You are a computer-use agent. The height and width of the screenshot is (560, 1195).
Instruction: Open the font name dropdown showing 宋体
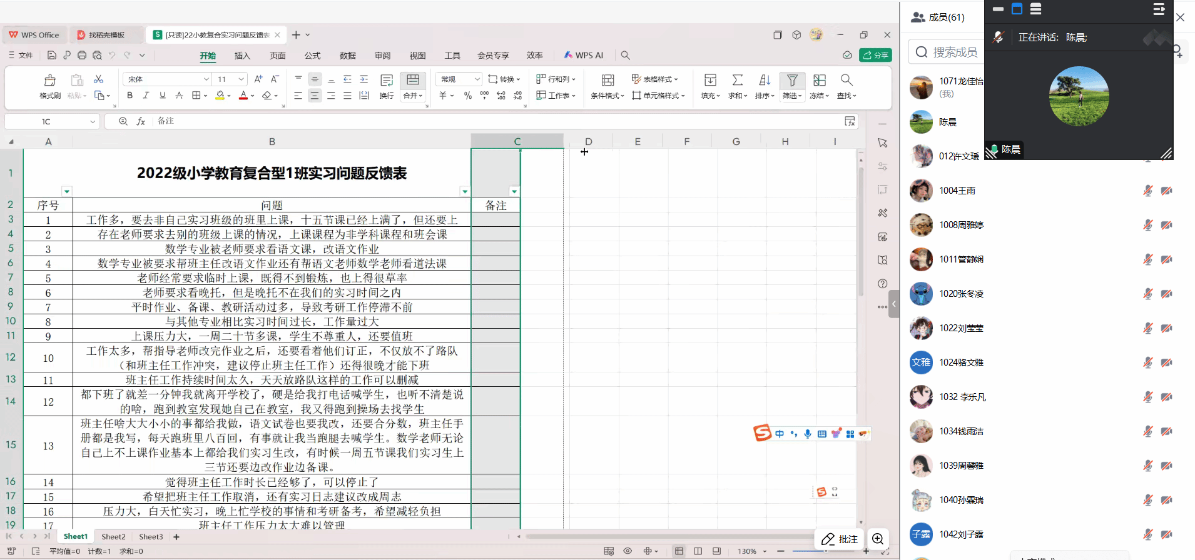click(206, 79)
